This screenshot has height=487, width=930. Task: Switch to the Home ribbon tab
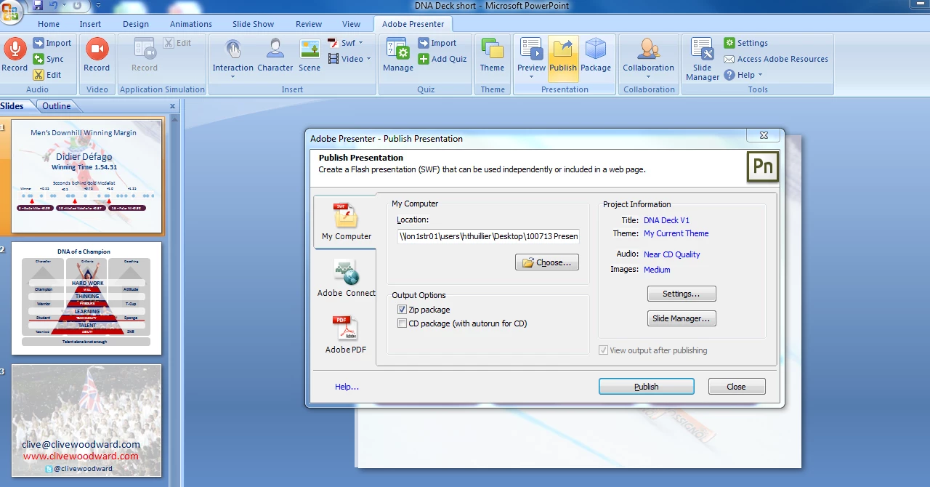(49, 24)
